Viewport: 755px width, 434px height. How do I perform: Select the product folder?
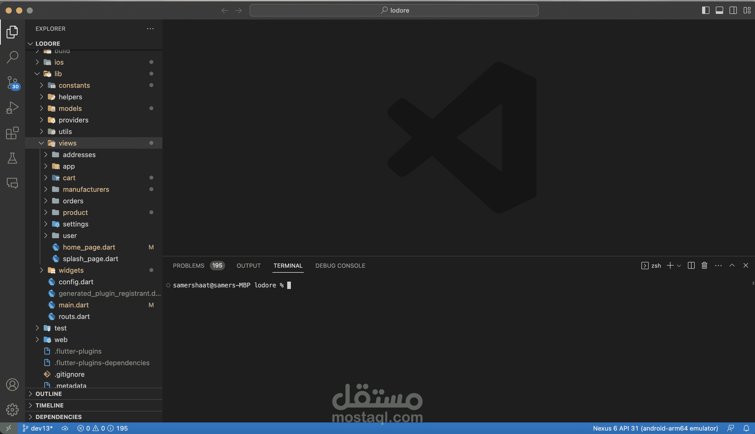[94, 213]
